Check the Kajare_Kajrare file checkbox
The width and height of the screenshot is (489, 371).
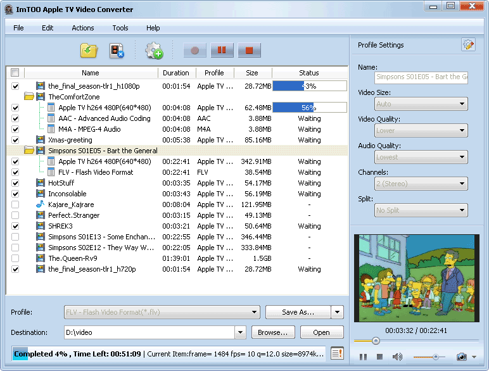pyautogui.click(x=15, y=204)
